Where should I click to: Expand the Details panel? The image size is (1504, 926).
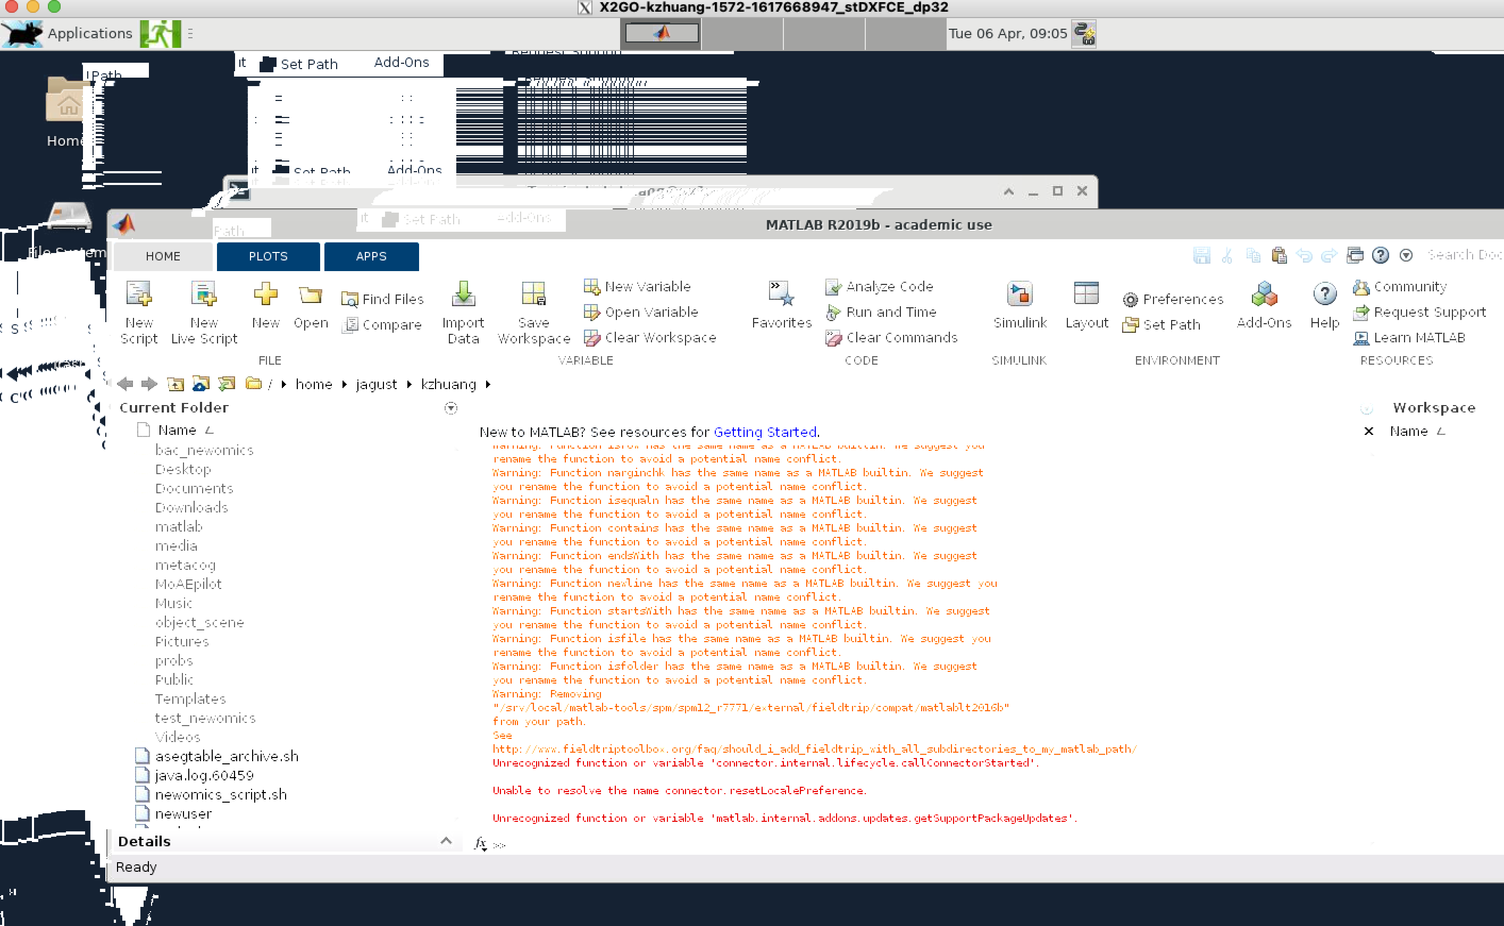click(x=446, y=841)
